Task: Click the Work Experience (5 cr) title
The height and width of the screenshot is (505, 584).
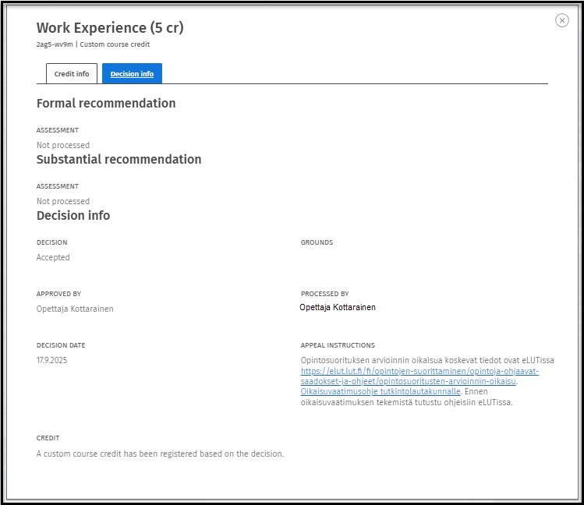Action: pos(110,28)
